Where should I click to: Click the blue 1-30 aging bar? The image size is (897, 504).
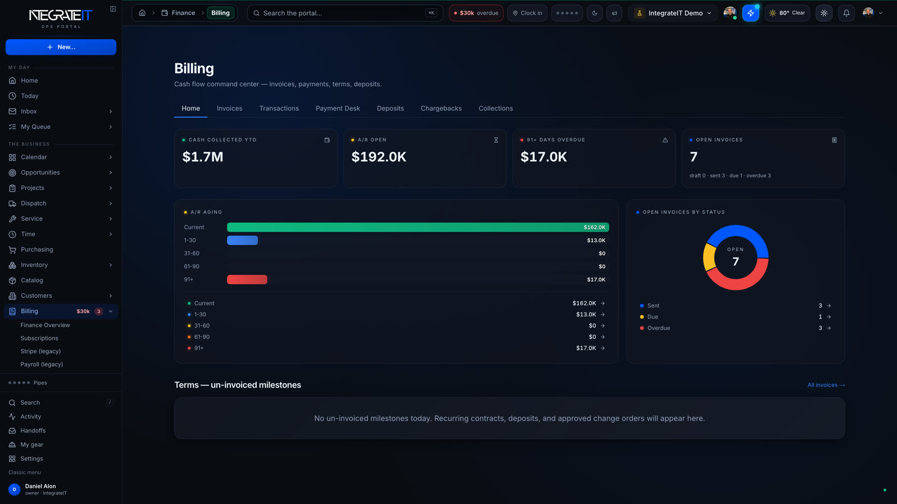[x=242, y=240]
